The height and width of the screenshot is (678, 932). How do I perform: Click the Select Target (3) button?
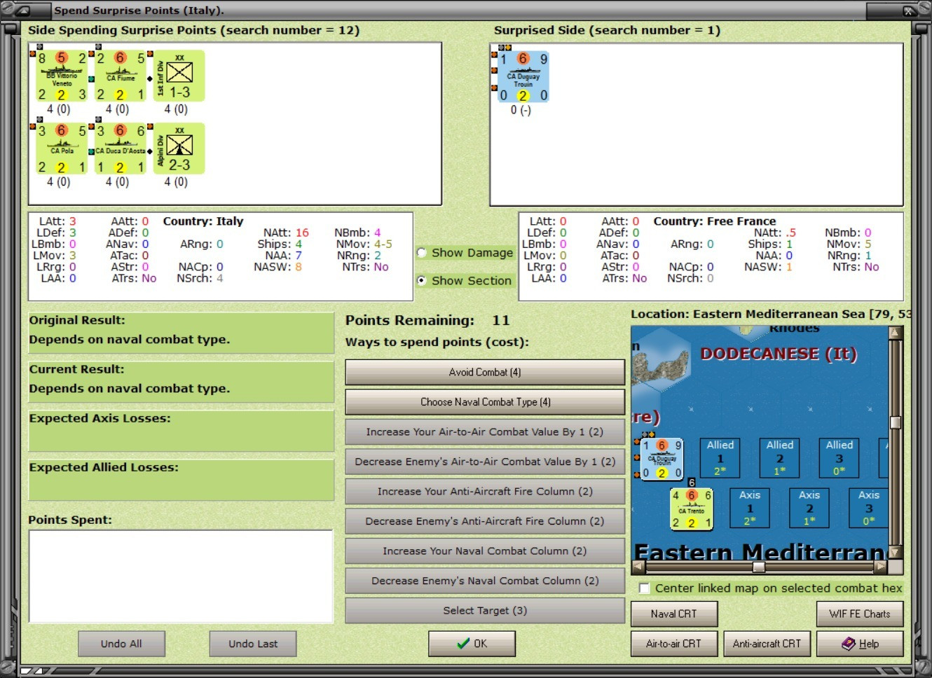[x=485, y=611]
